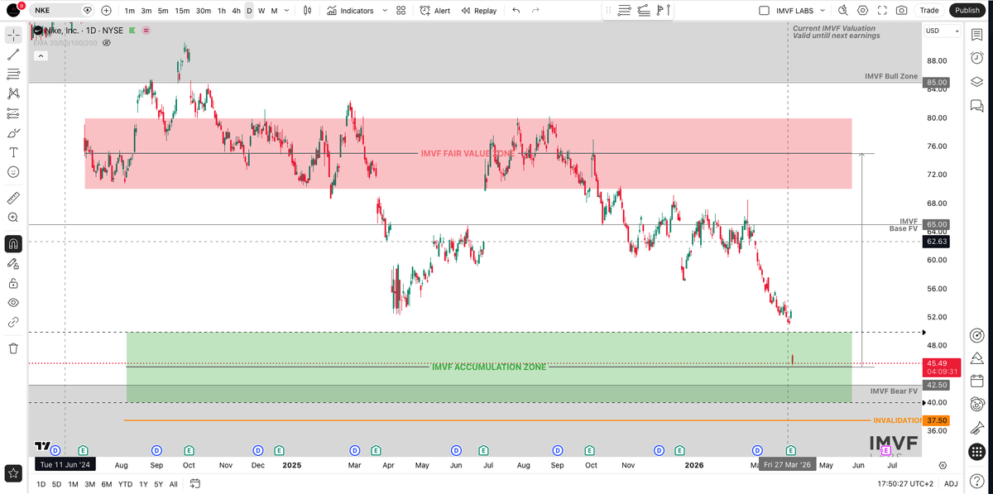Select the trend channel tool in the favorites toolbar

pos(645,11)
